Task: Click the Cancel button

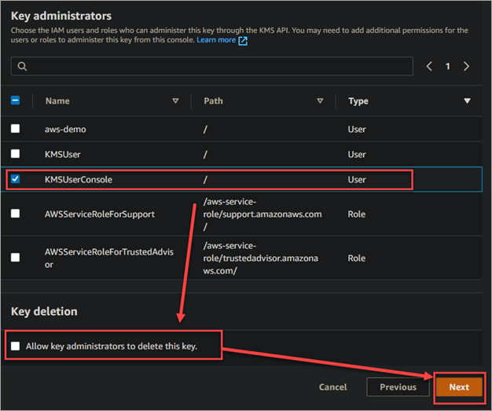Action: point(333,387)
